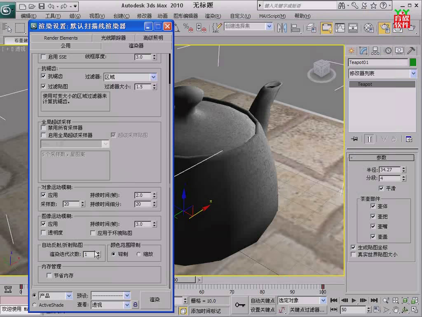This screenshot has height=317, width=422.
Task: Click the Pin Stack icon
Action: pyautogui.click(x=354, y=139)
